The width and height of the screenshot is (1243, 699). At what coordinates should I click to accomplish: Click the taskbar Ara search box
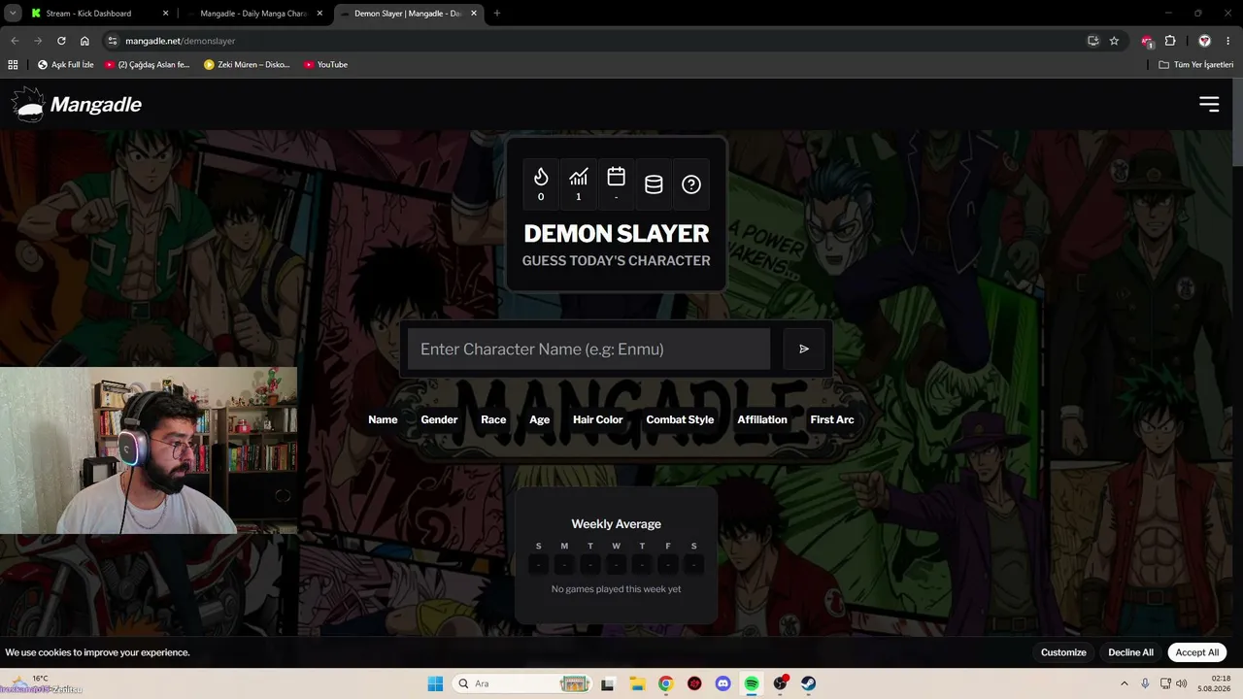pos(523,683)
